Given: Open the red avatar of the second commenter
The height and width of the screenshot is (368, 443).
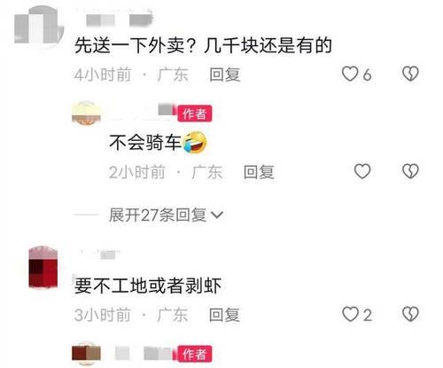Looking at the screenshot, I should 43,268.
